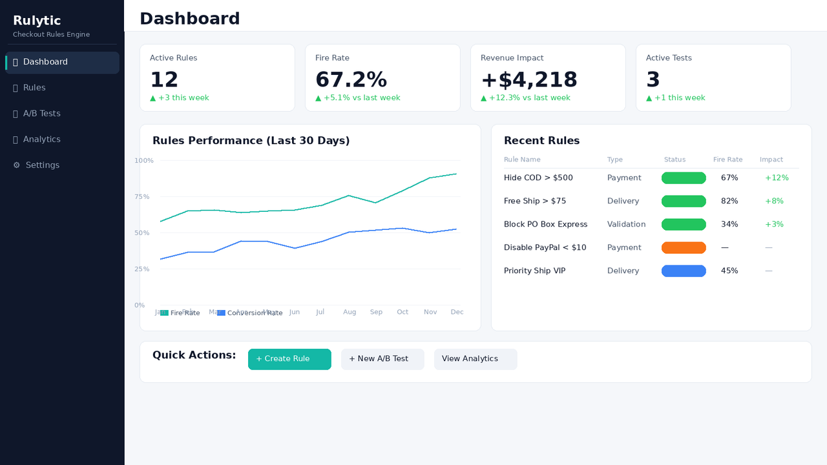The width and height of the screenshot is (827, 465).
Task: Click the 45% fire rate cell
Action: [729, 271]
